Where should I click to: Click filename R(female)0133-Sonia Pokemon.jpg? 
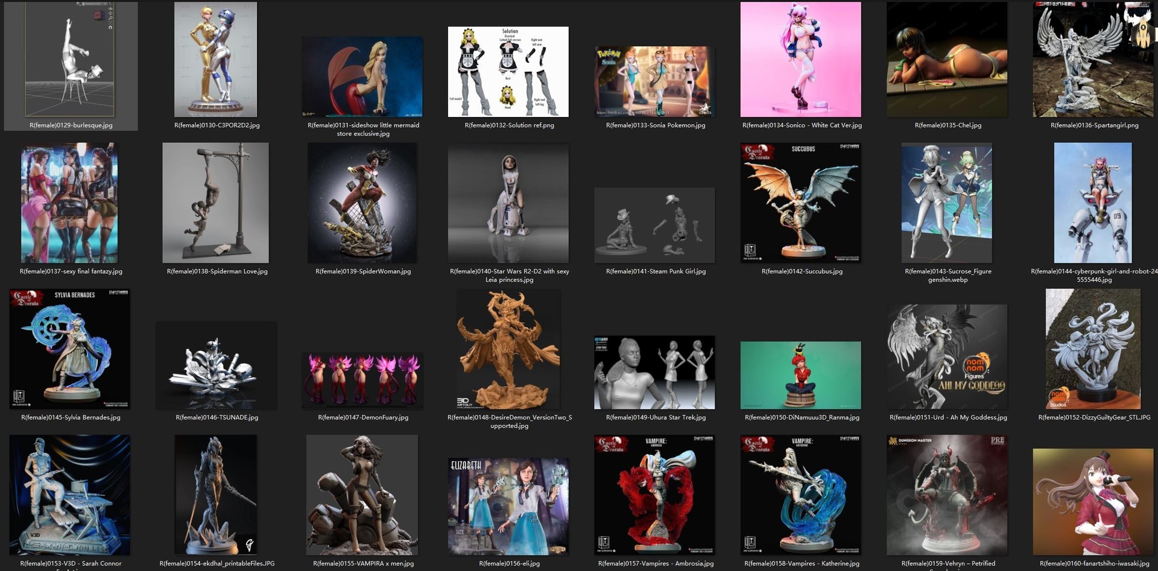point(656,125)
